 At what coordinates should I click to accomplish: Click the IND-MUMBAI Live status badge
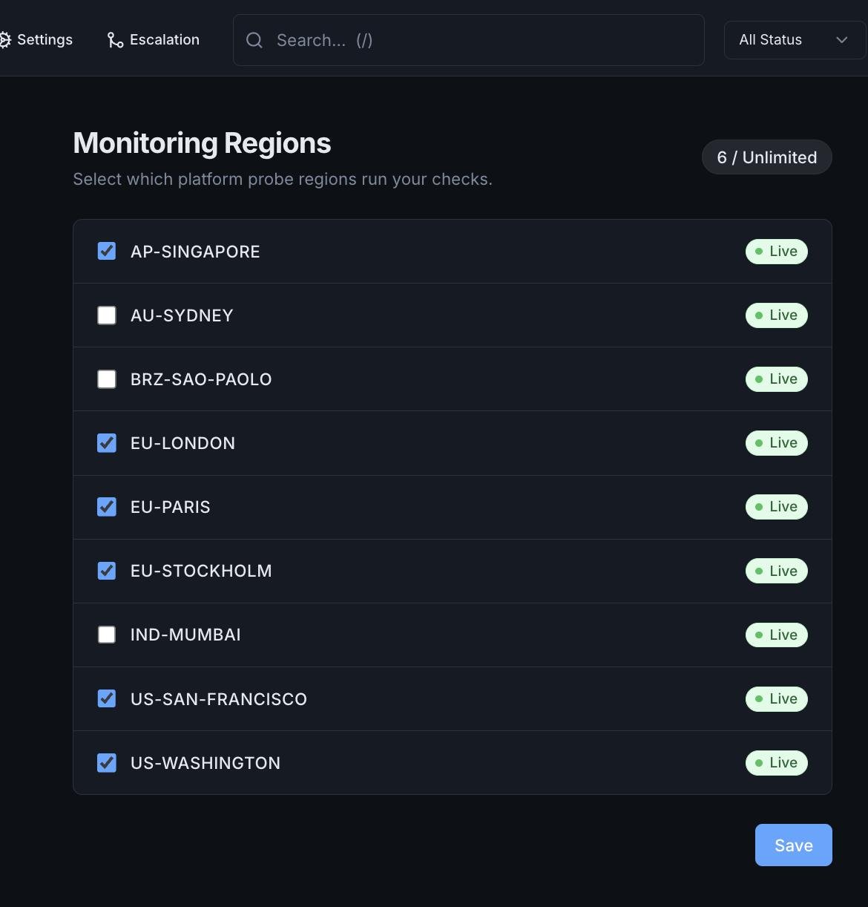pyautogui.click(x=776, y=635)
